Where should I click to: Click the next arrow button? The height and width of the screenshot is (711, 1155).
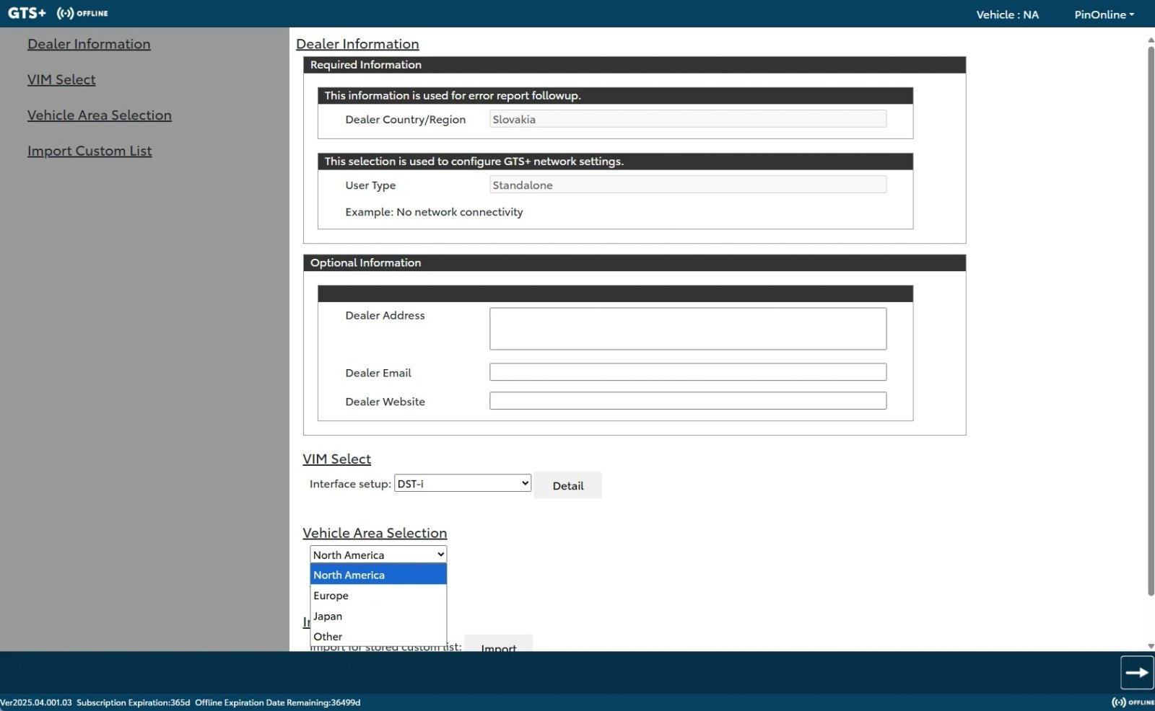tap(1136, 673)
